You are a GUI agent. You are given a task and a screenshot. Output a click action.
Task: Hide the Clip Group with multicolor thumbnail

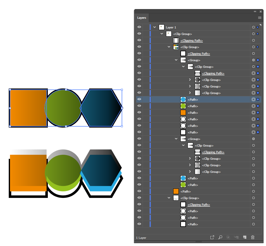point(139,47)
